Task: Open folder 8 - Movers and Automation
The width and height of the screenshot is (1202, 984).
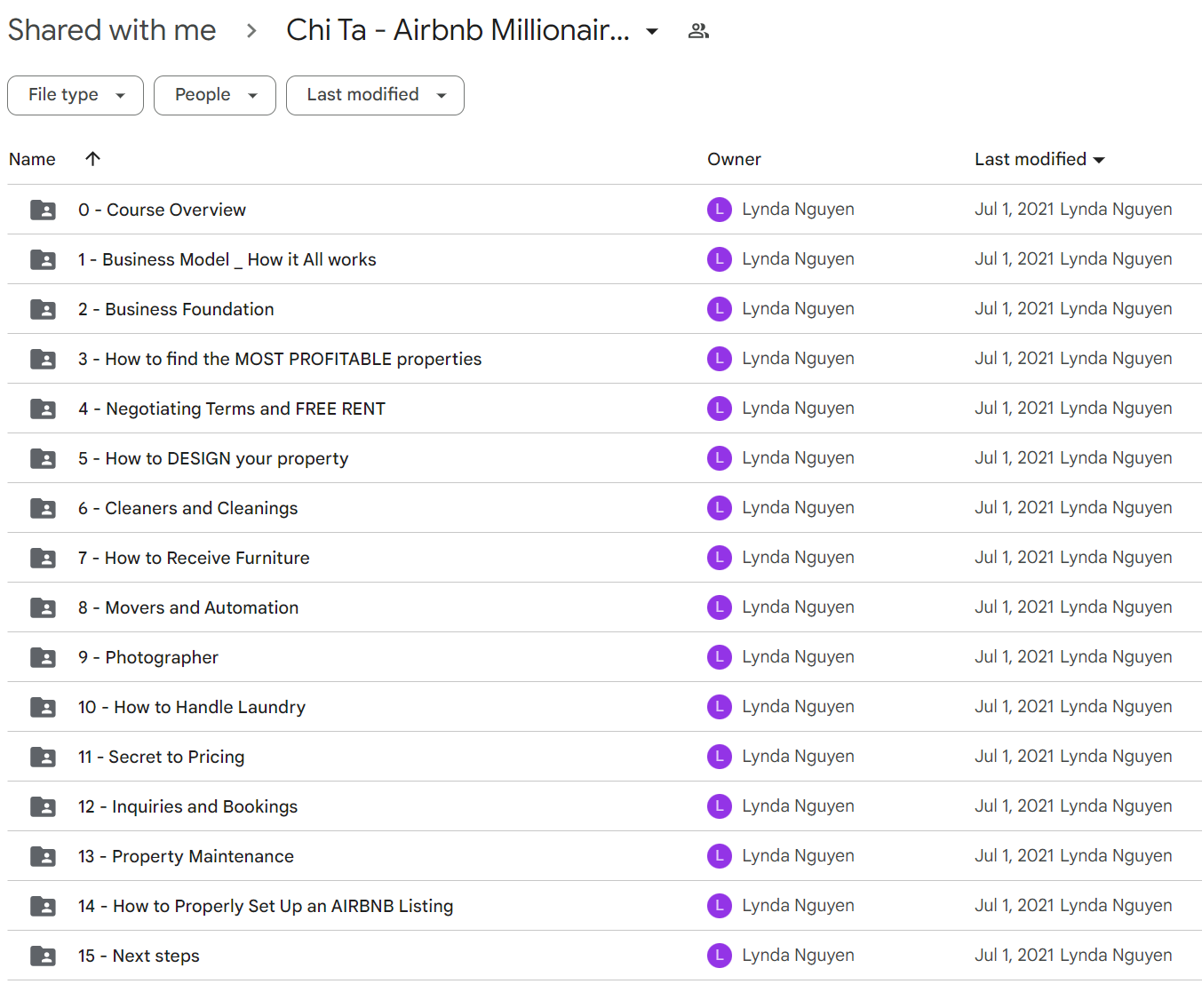Action: click(x=188, y=607)
